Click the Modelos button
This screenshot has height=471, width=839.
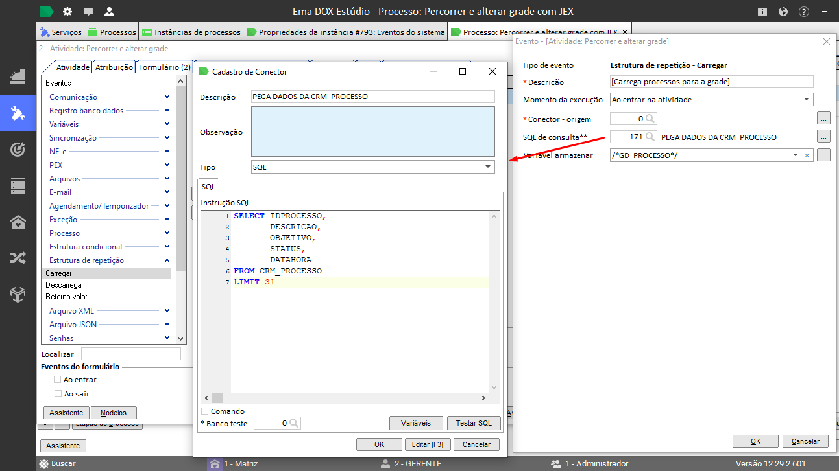point(114,413)
